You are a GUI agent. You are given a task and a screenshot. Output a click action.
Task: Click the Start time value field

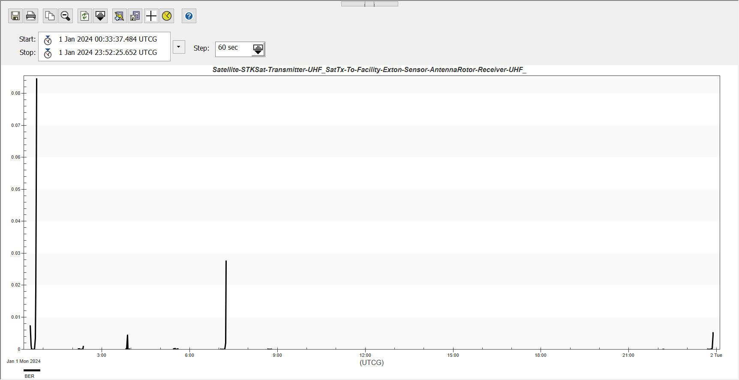coord(108,39)
